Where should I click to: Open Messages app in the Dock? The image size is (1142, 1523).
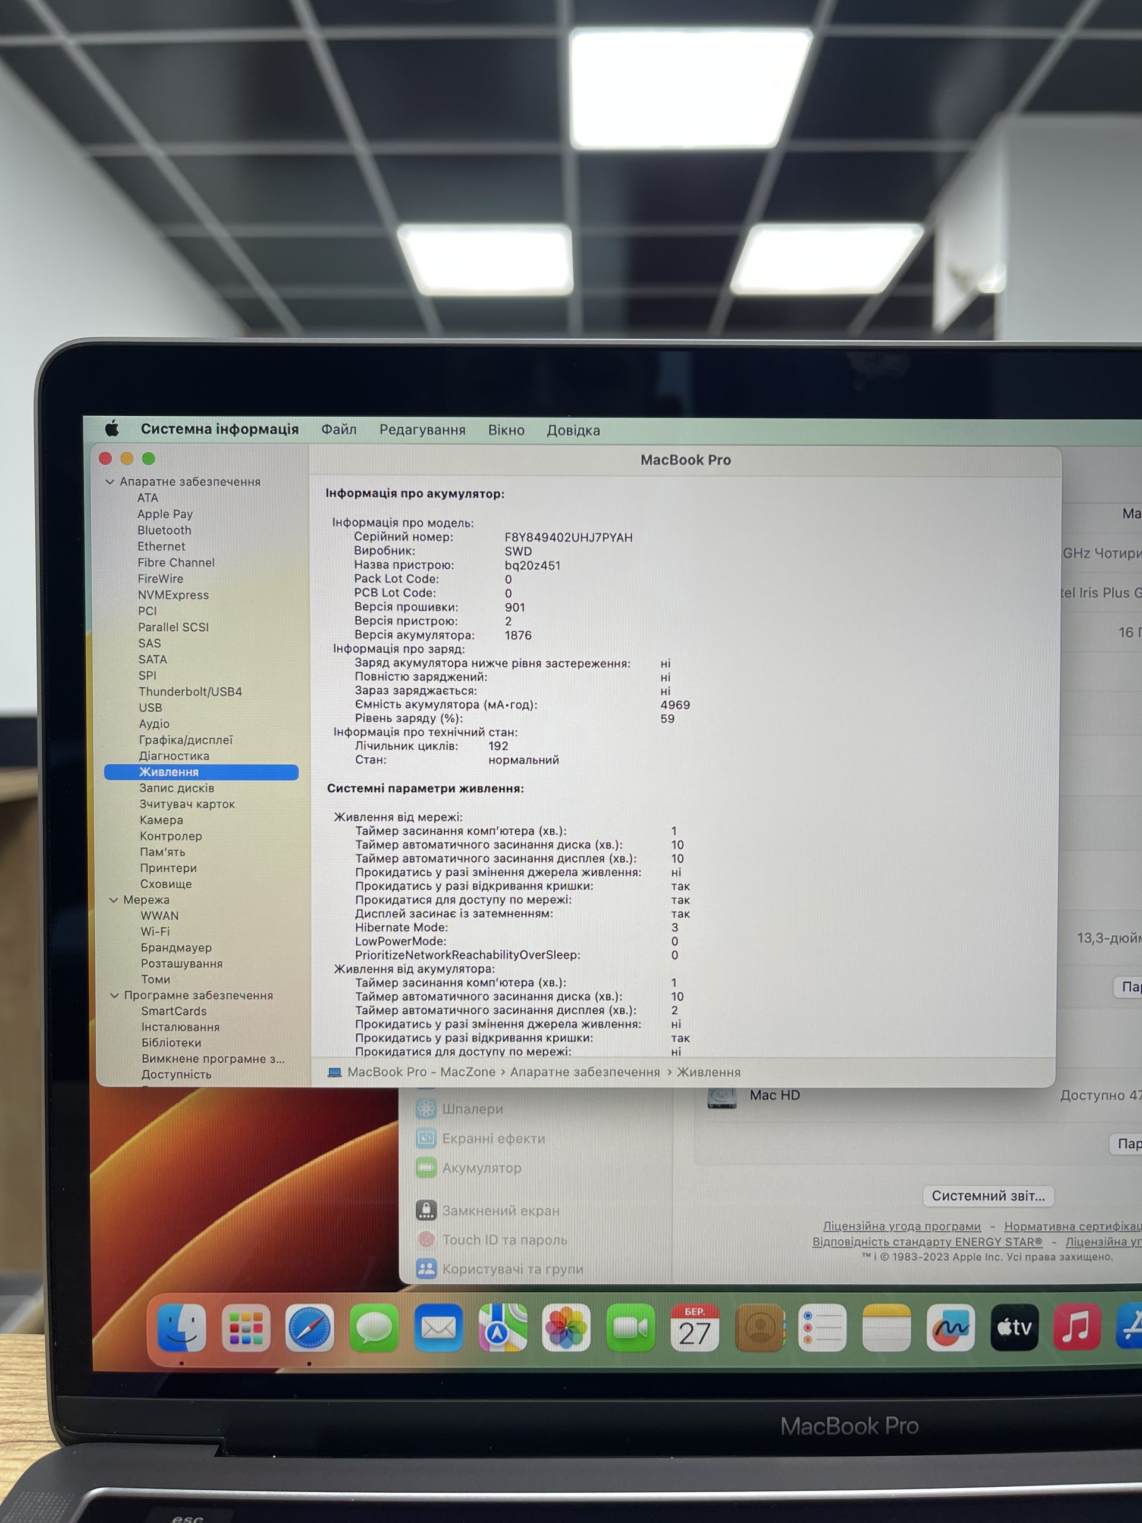point(374,1327)
